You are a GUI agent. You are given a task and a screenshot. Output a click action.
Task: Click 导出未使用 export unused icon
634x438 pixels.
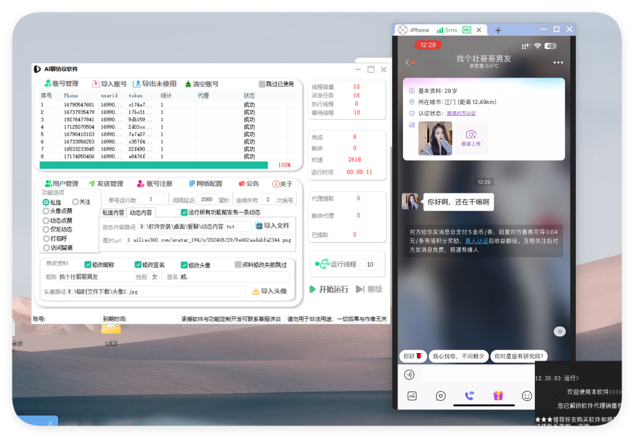137,84
